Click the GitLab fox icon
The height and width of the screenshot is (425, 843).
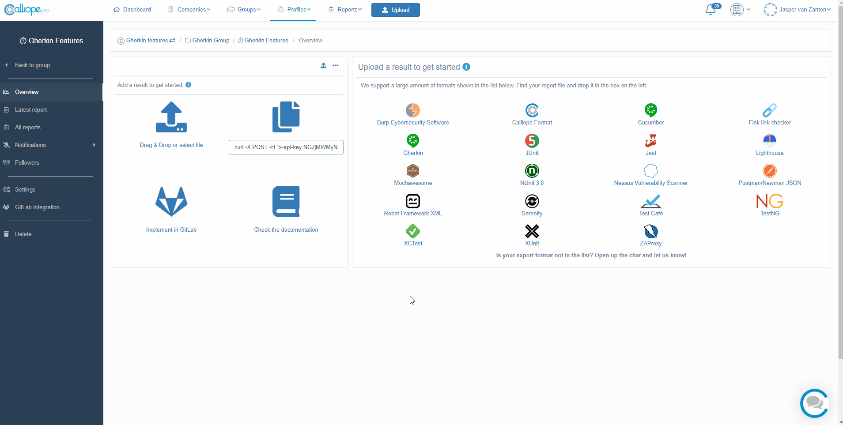(171, 202)
